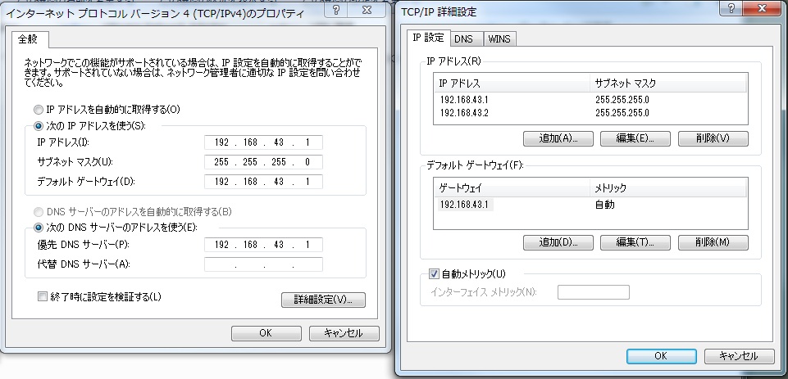Close the TCP/IP 詳細設定 dialog with X
788x379 pixels.
pyautogui.click(x=760, y=10)
